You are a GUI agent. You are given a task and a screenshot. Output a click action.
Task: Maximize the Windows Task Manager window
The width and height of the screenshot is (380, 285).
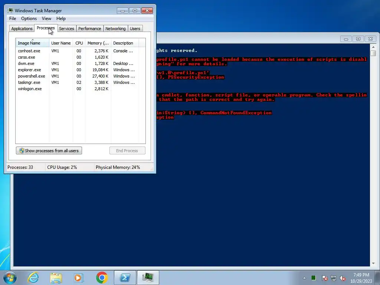coord(135,11)
